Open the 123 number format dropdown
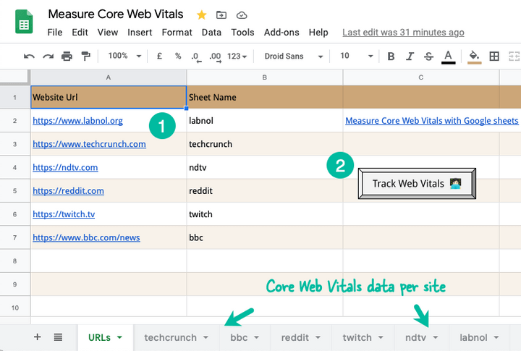The height and width of the screenshot is (351, 521). click(x=237, y=56)
